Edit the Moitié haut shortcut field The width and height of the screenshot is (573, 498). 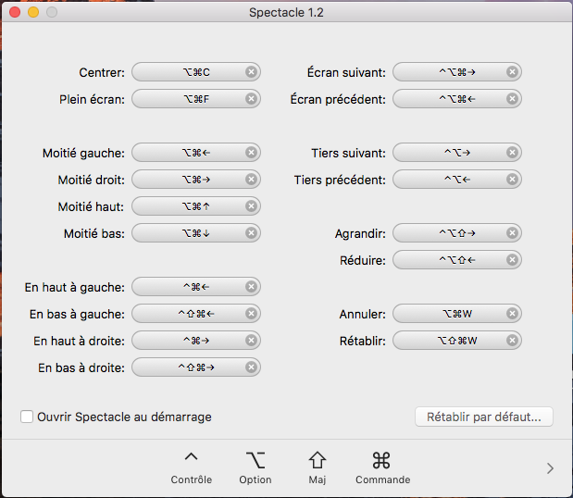coord(196,206)
